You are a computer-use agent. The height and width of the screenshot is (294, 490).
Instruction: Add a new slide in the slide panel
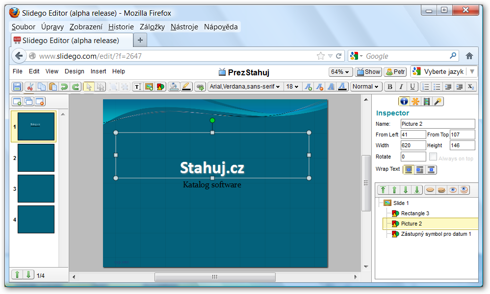click(17, 101)
